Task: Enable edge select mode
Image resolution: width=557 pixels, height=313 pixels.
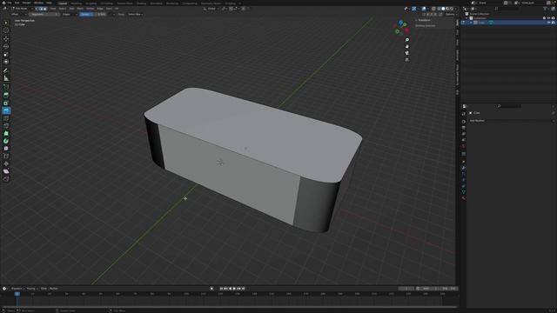Action: pyautogui.click(x=41, y=9)
